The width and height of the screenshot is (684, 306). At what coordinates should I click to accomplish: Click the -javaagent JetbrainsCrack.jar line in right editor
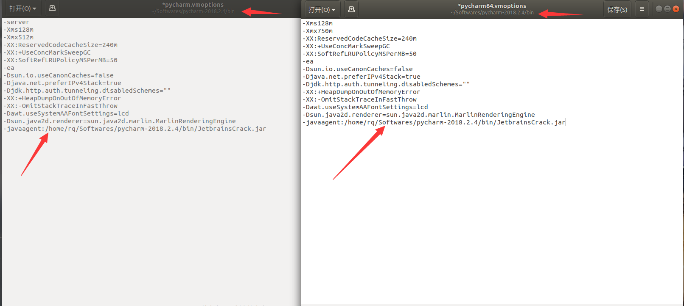click(434, 122)
